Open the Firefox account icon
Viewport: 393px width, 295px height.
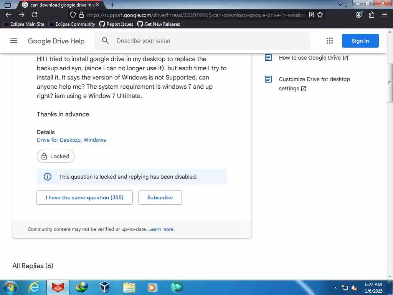click(359, 15)
